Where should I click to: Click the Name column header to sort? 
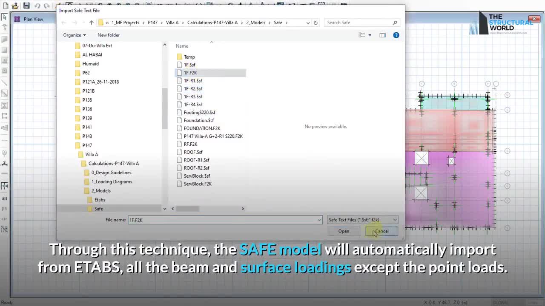click(x=182, y=46)
